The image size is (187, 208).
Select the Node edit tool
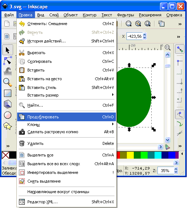coord(8,61)
